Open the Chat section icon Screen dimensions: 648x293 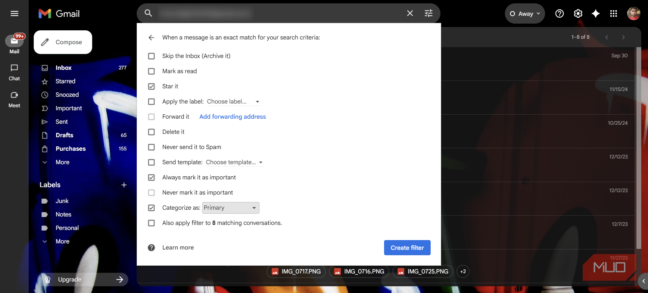(14, 68)
